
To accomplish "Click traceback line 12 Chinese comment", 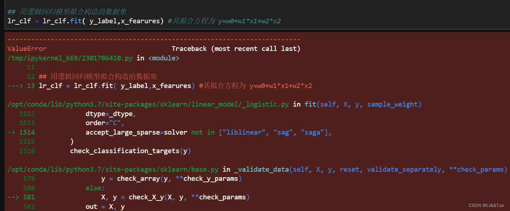I will point(98,77).
